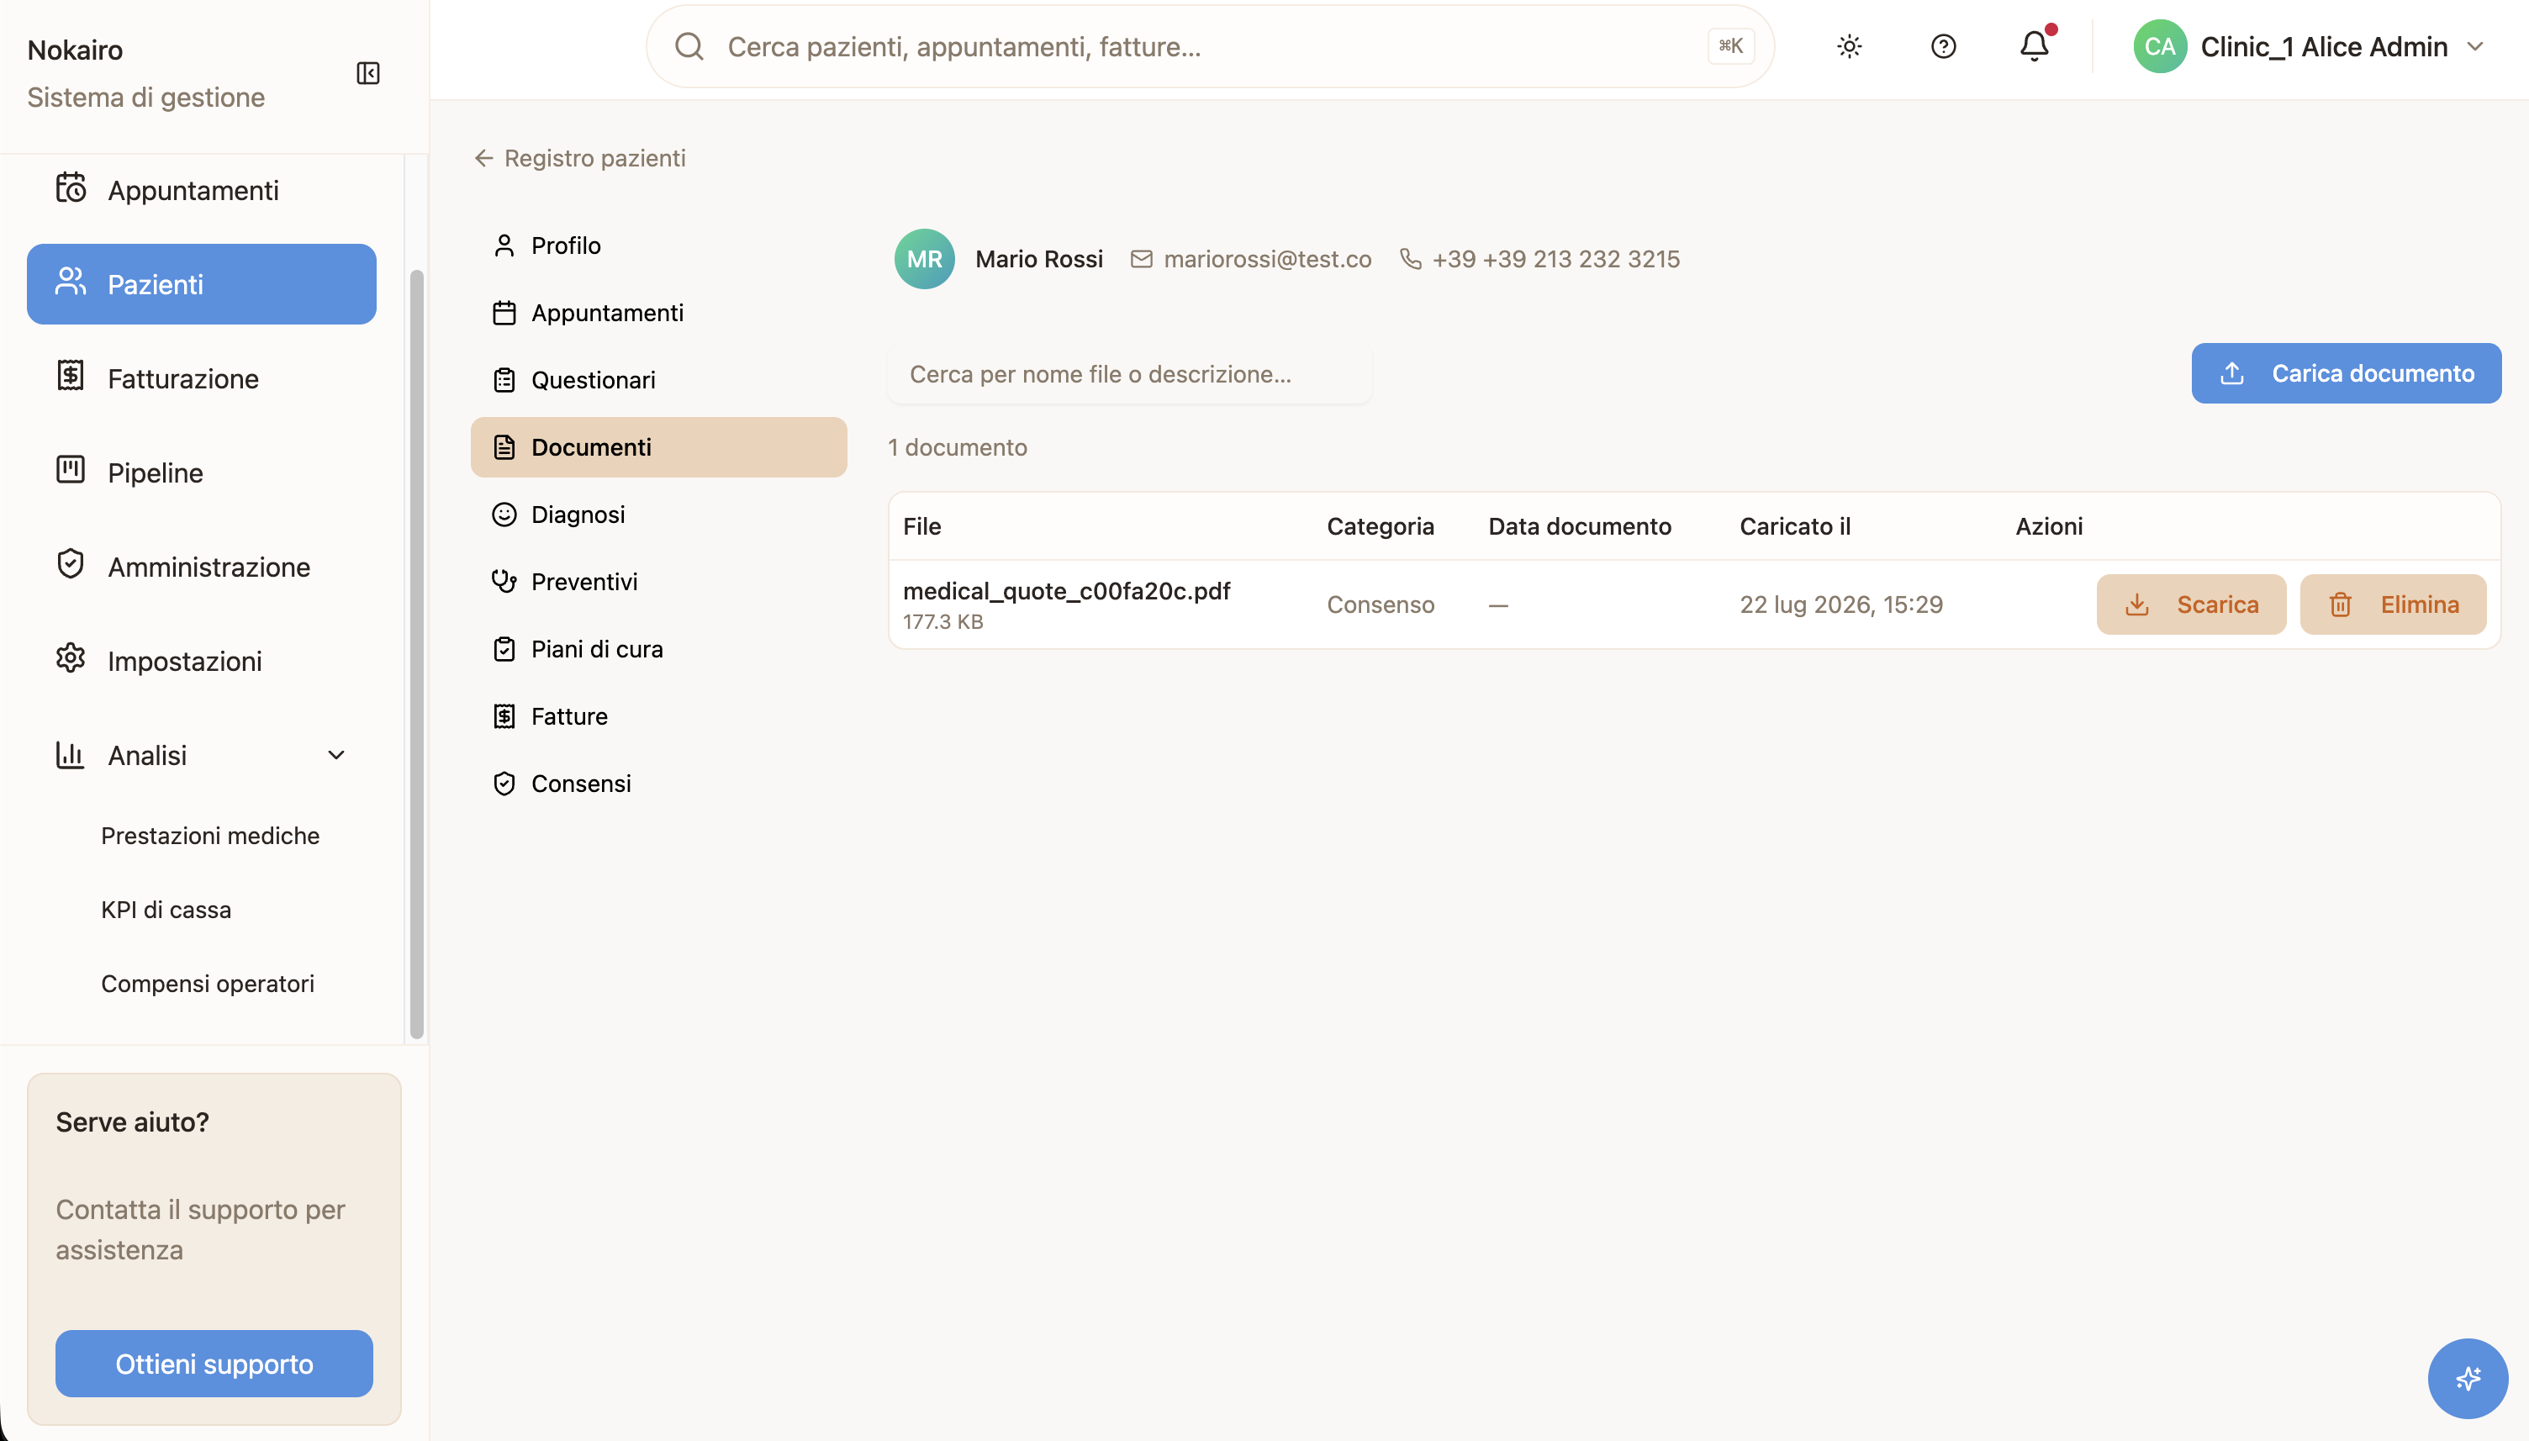
Task: Click the Profilo person icon
Action: tap(504, 245)
